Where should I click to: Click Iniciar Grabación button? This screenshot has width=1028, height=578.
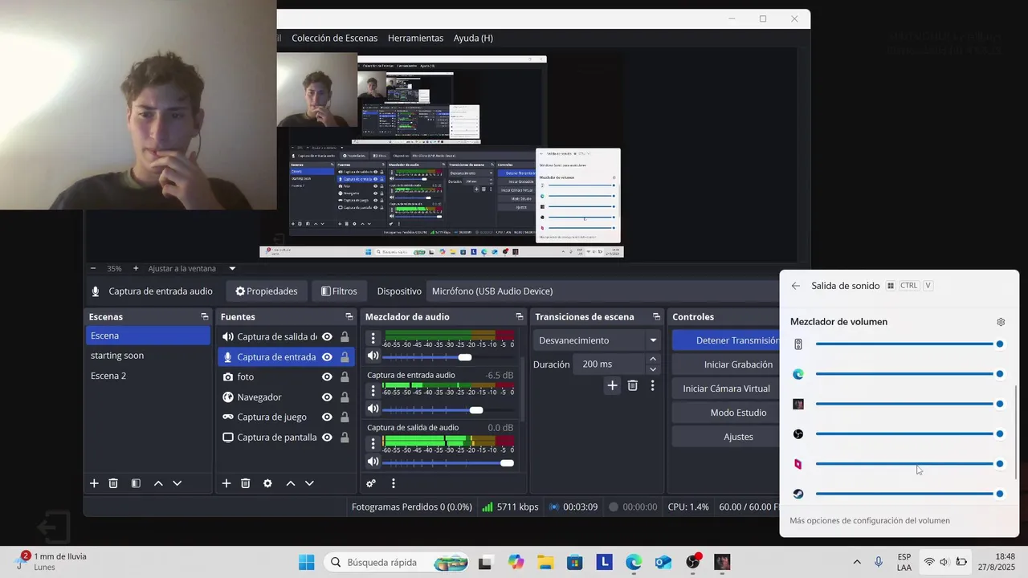click(x=726, y=364)
